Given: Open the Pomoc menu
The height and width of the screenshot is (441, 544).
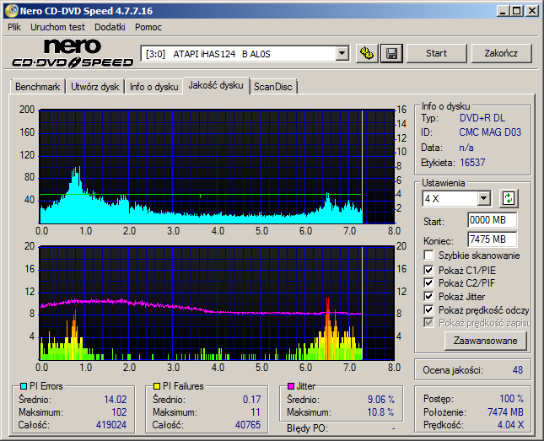Looking at the screenshot, I should coord(148,27).
